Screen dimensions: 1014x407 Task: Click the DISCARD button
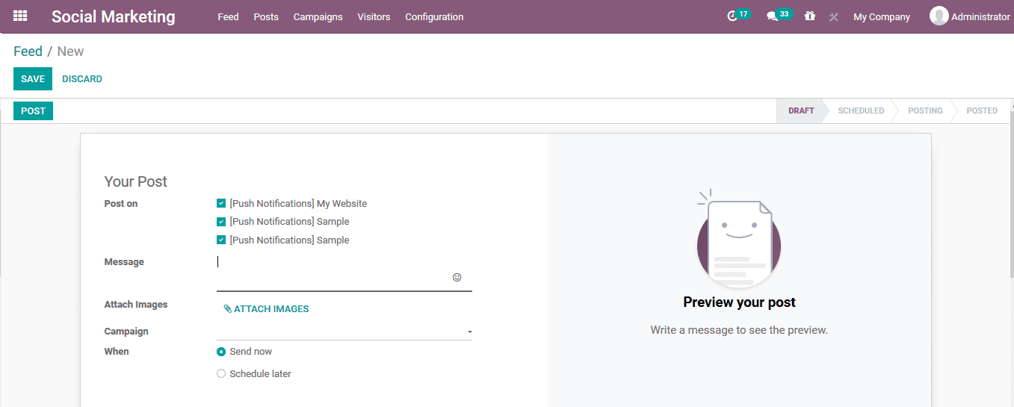coord(82,78)
